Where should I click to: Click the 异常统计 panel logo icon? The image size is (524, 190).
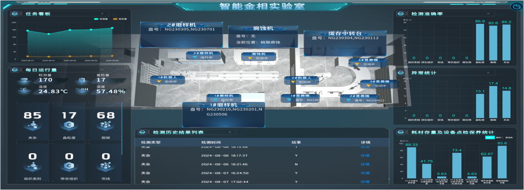401,73
